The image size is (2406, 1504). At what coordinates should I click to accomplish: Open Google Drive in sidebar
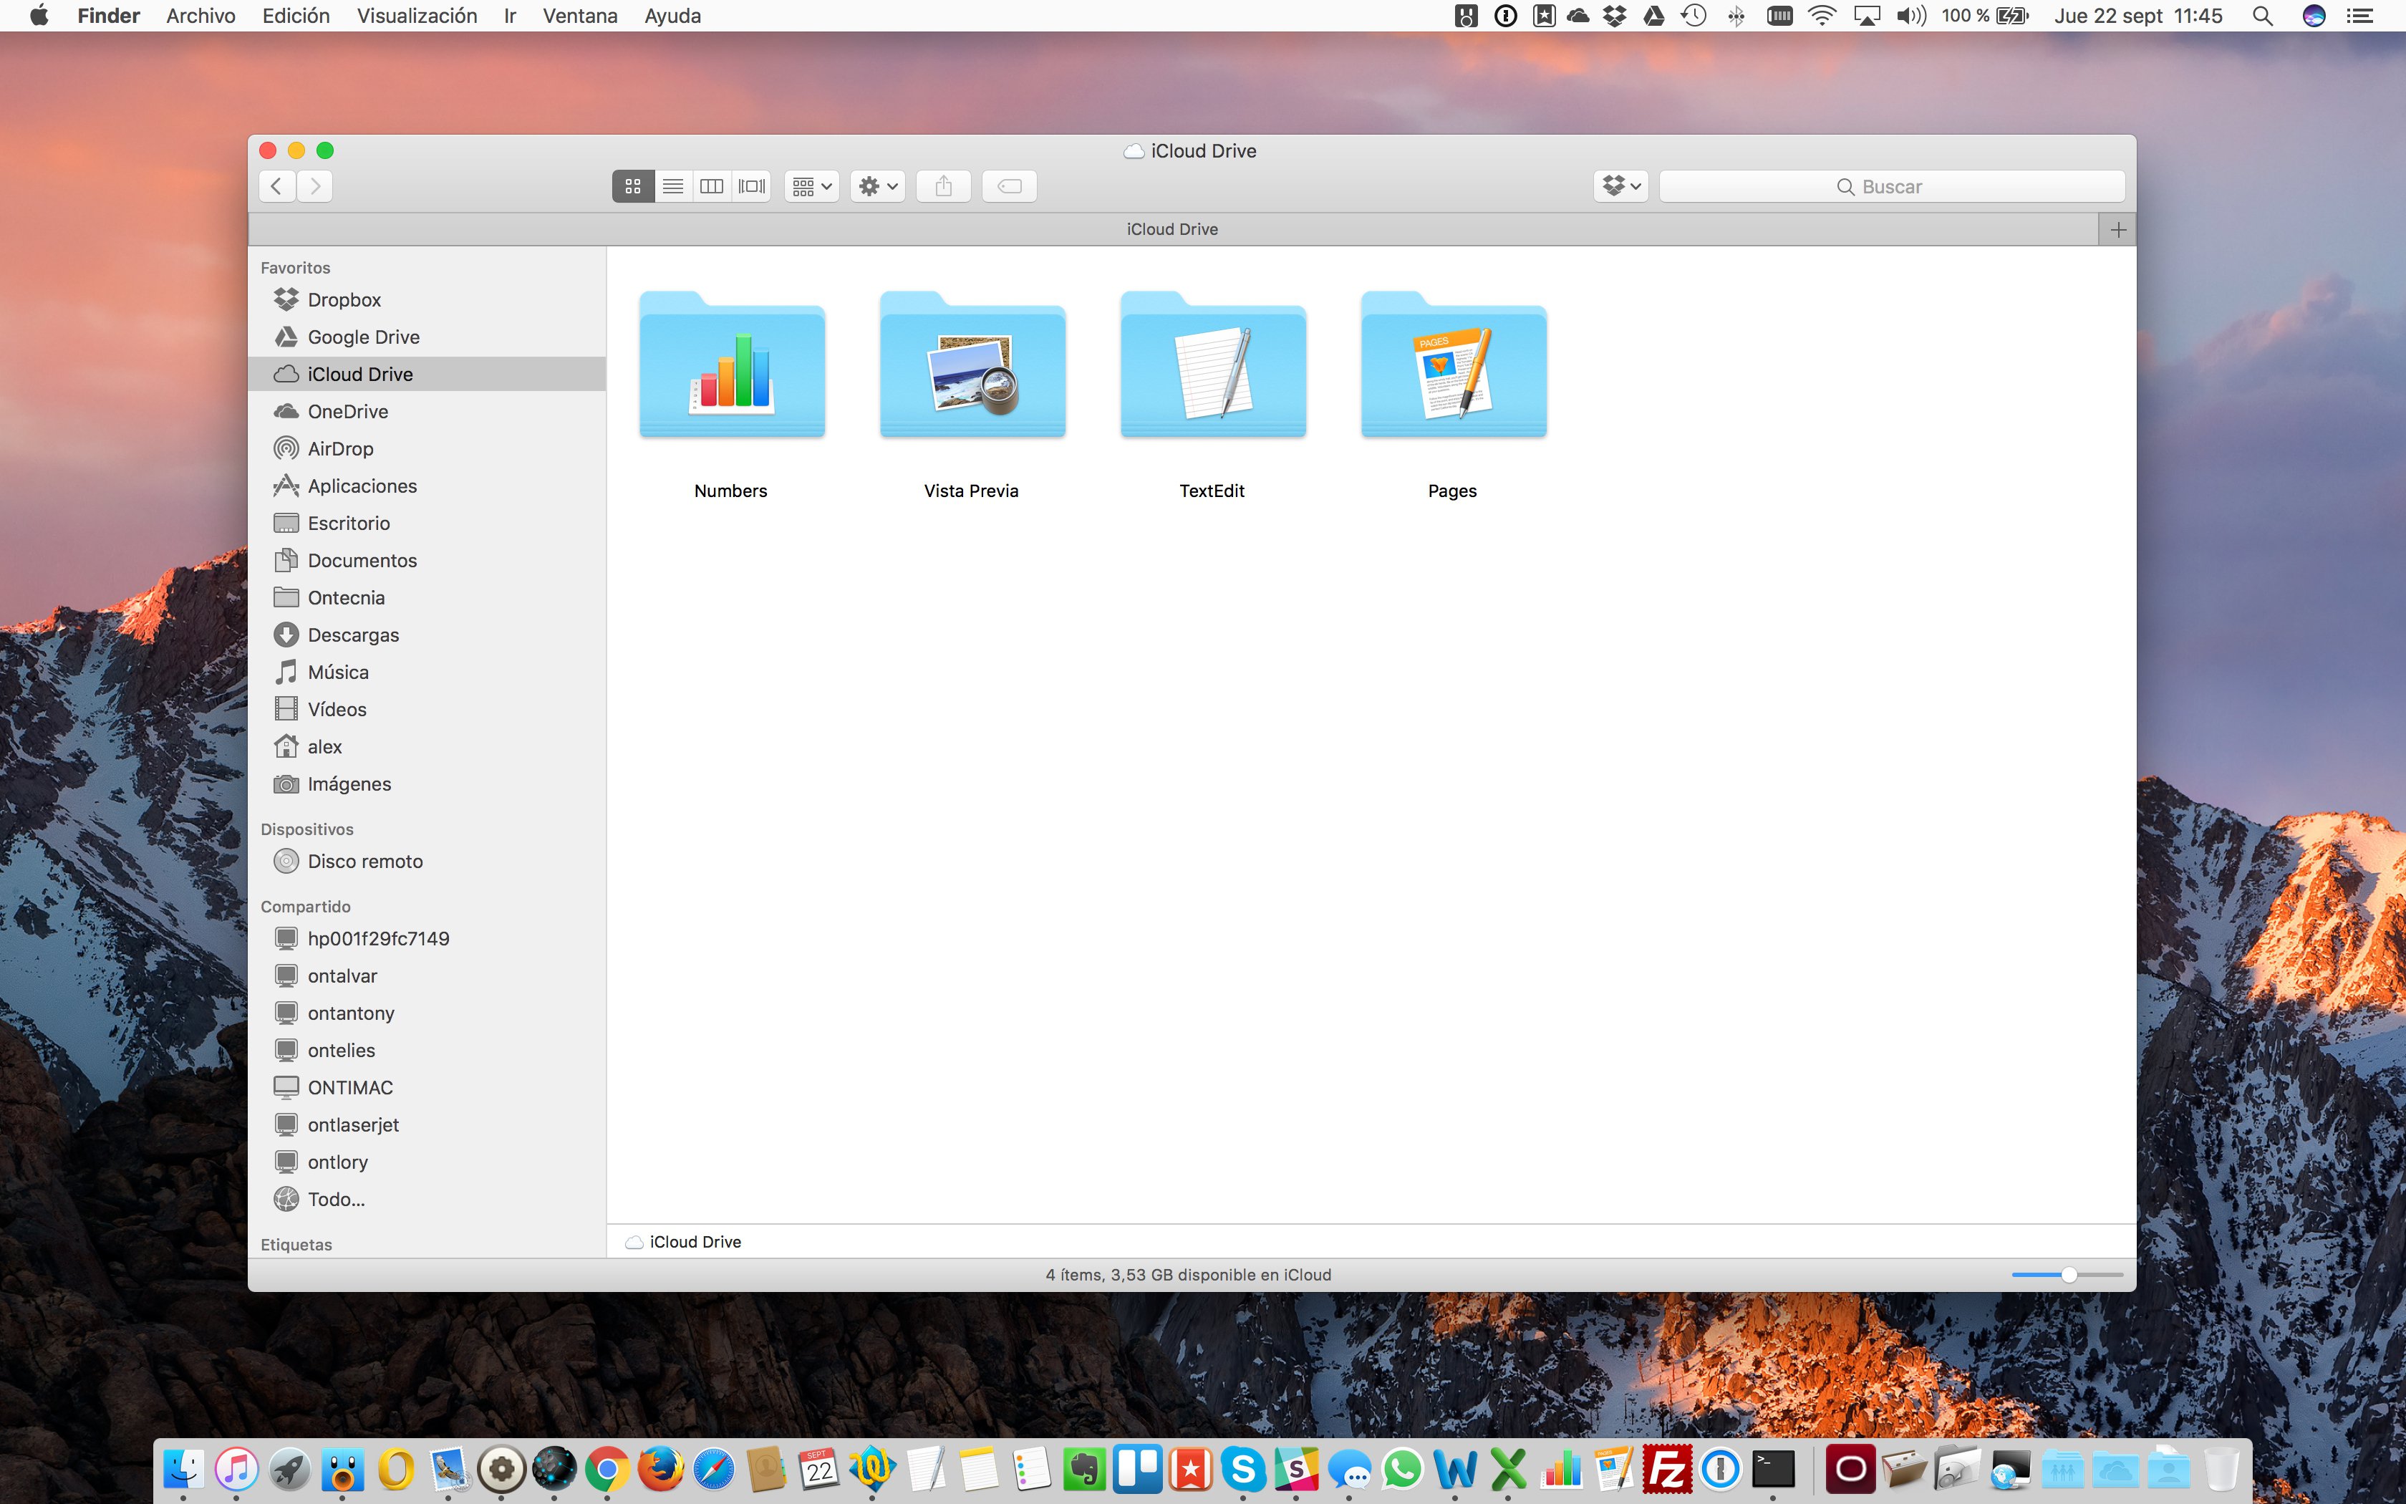point(427,337)
